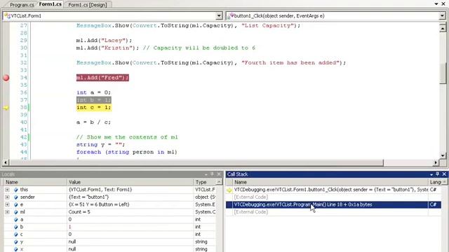Select the Form1.cs editor tab
Screen dimensions: 449x252
(50, 4)
